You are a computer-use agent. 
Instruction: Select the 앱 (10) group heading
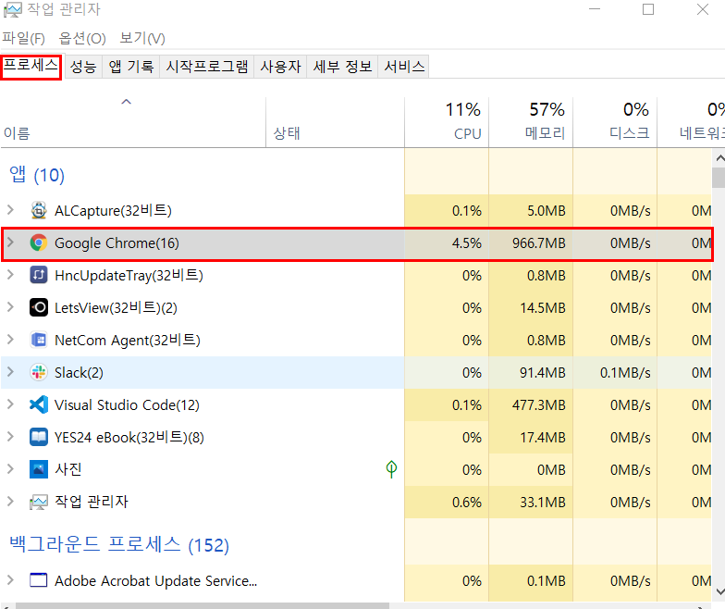coord(37,174)
